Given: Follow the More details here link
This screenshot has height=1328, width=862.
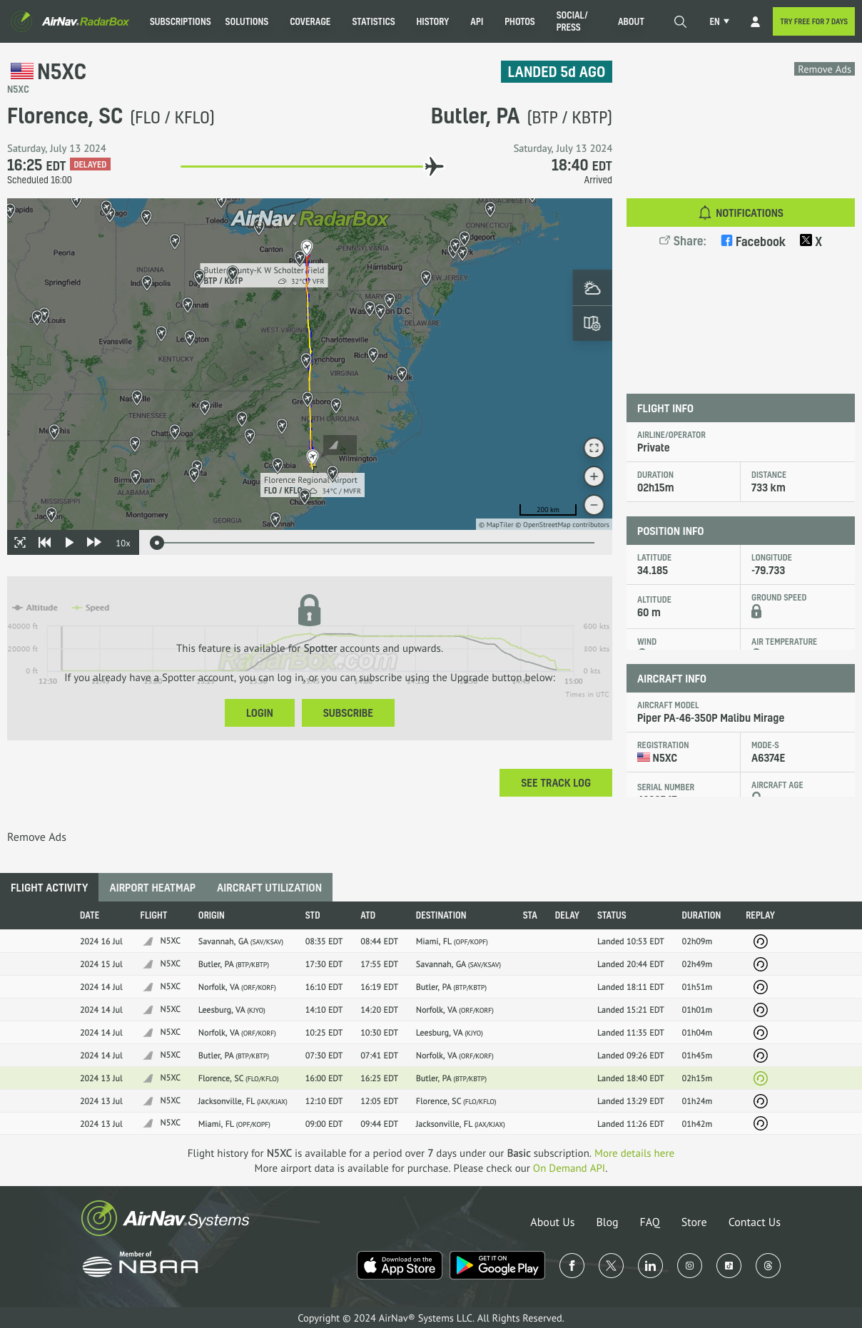Looking at the screenshot, I should click(x=634, y=1153).
